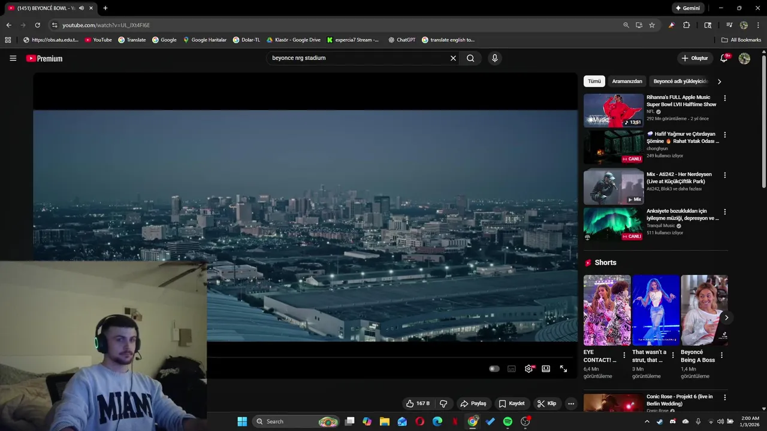Image resolution: width=767 pixels, height=431 pixels.
Task: Select the Tümü filter chip
Action: pyautogui.click(x=594, y=81)
